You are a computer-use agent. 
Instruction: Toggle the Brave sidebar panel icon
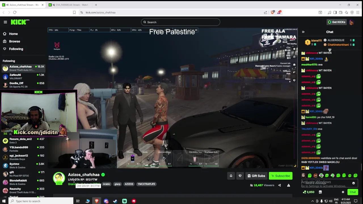335,12
